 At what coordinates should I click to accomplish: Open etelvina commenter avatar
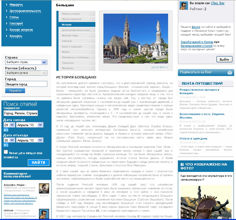click(44, 214)
